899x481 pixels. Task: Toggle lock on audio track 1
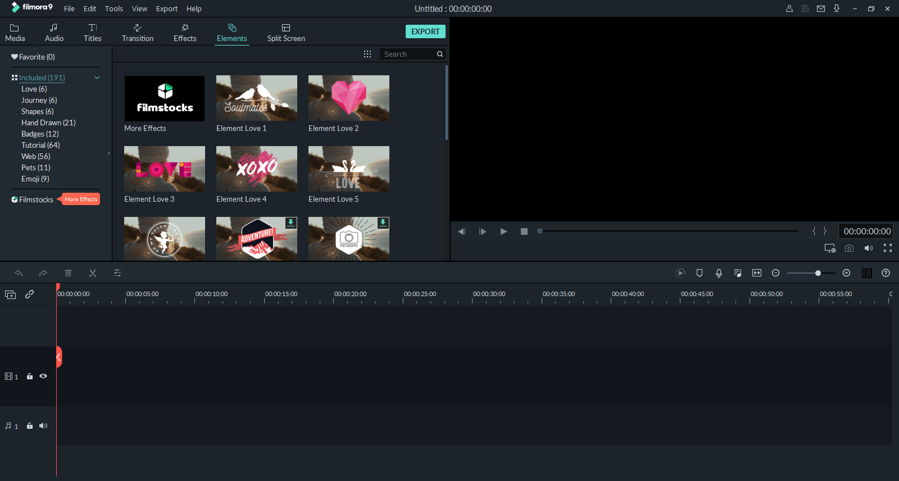pos(30,426)
